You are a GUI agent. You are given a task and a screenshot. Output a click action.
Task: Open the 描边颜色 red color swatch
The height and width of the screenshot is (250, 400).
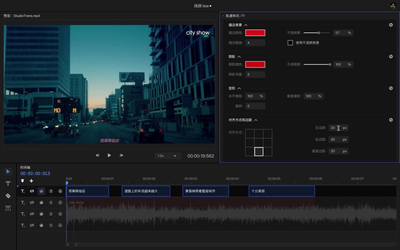(x=255, y=33)
